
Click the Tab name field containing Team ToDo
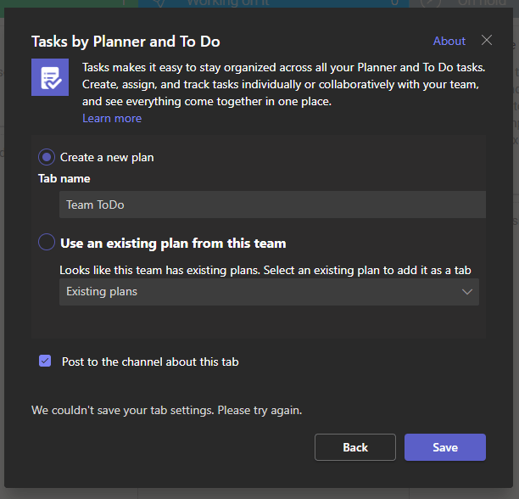click(x=272, y=205)
